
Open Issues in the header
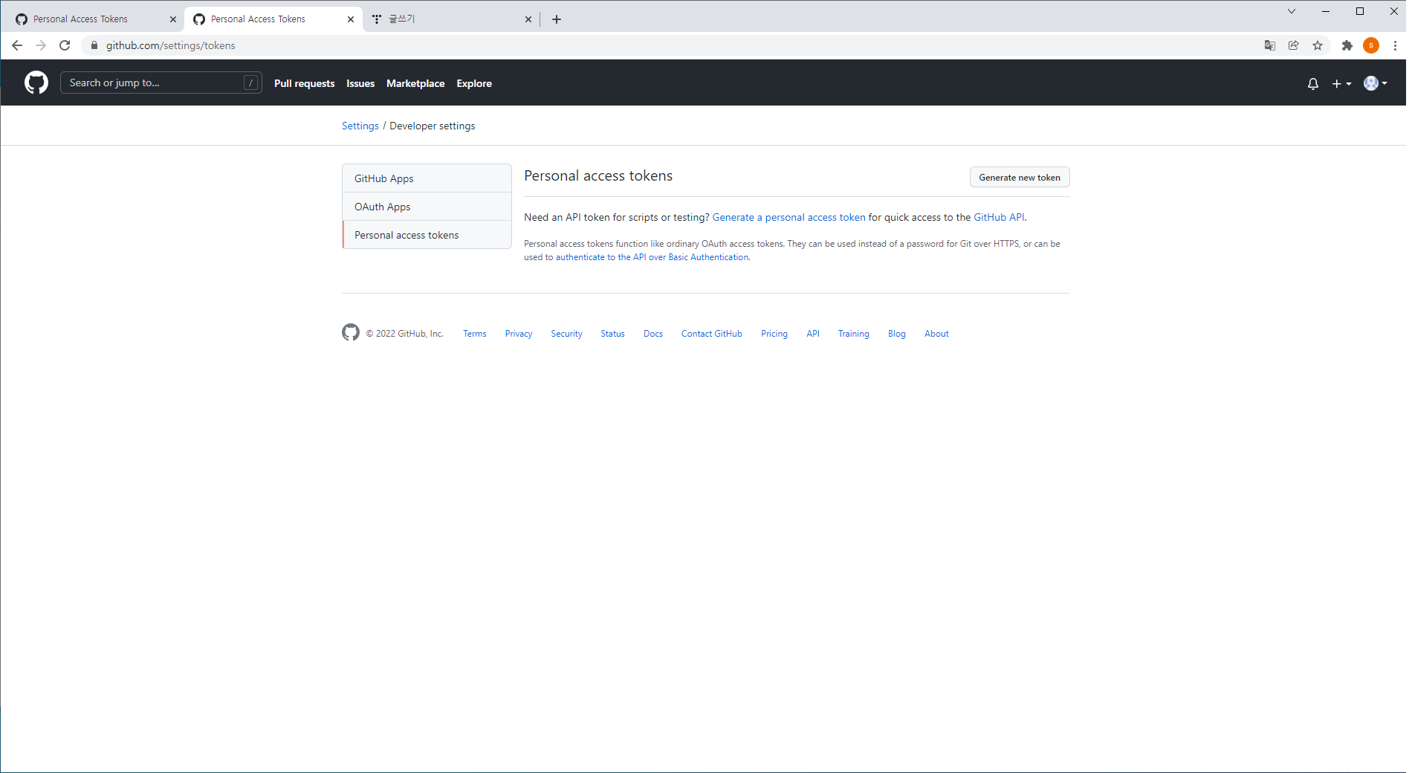coord(360,83)
